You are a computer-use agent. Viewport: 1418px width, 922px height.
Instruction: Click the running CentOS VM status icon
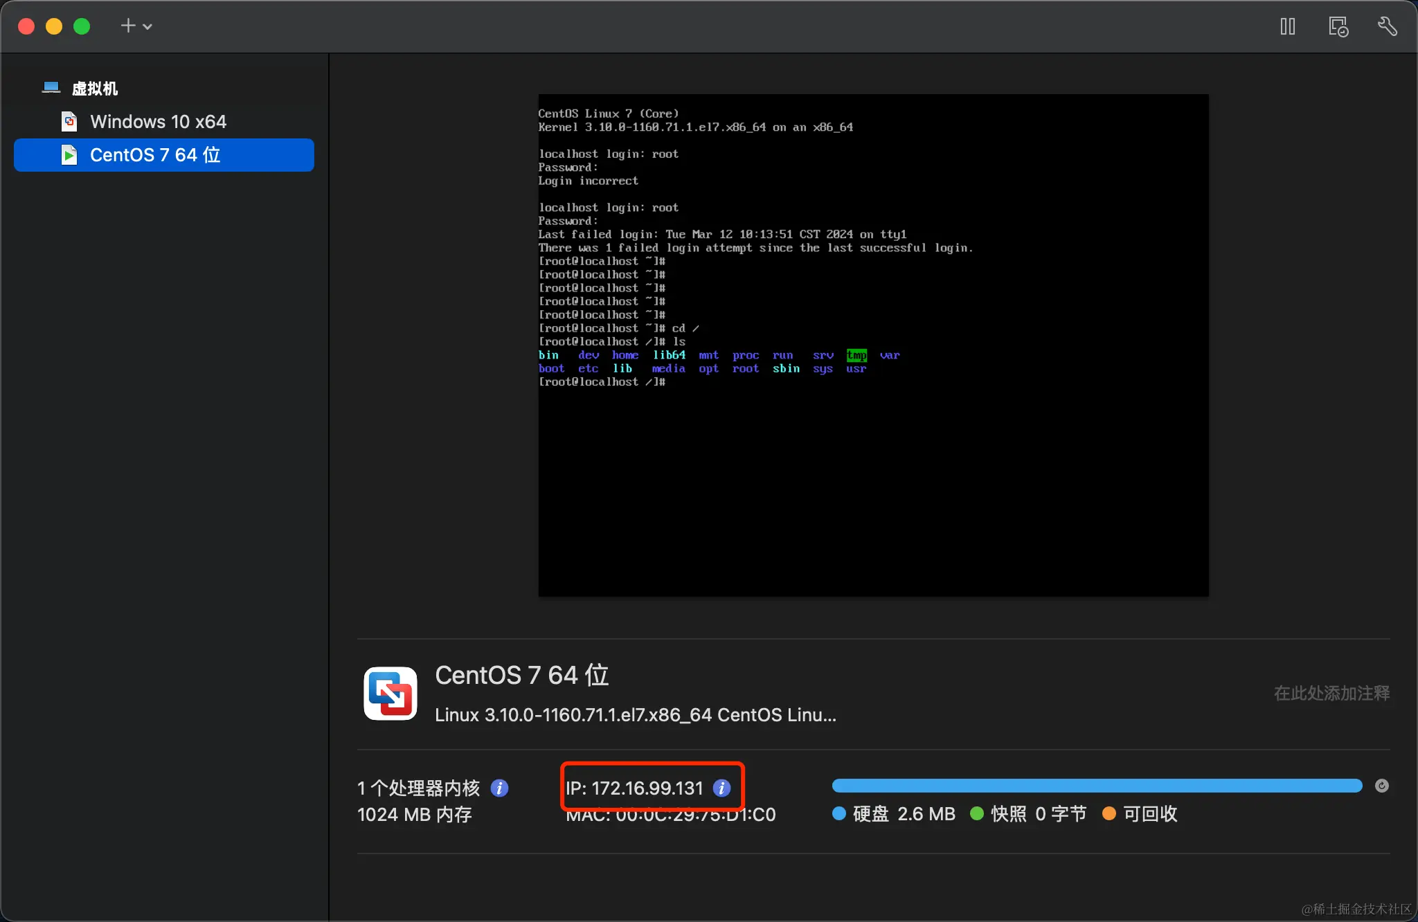[x=69, y=155]
